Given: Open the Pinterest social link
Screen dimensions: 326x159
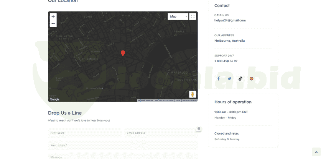Looking at the screenshot, I should click(251, 79).
